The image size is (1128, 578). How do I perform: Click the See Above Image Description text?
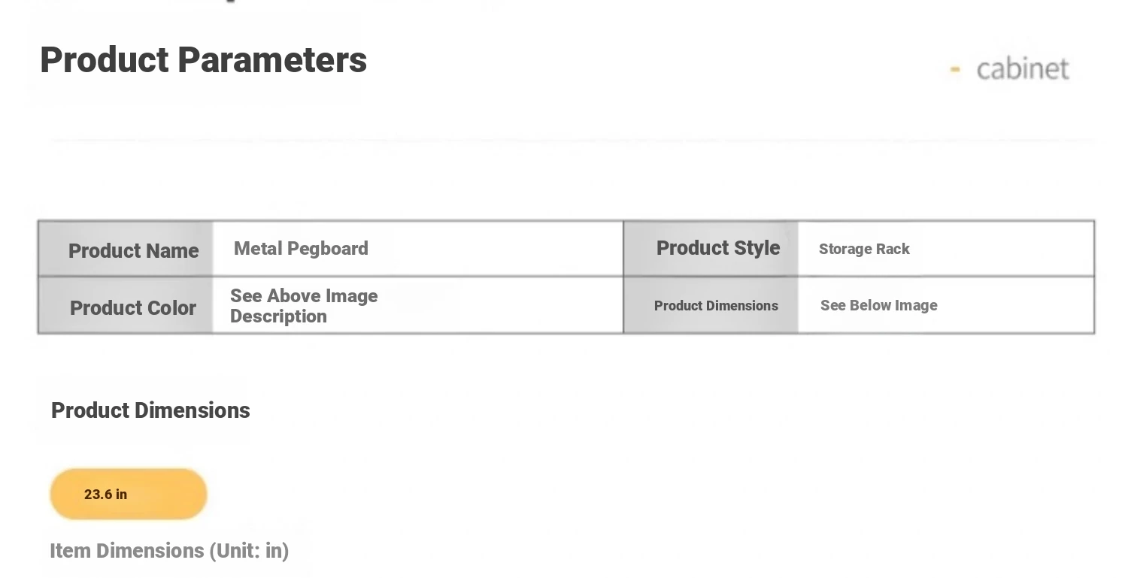pos(304,306)
